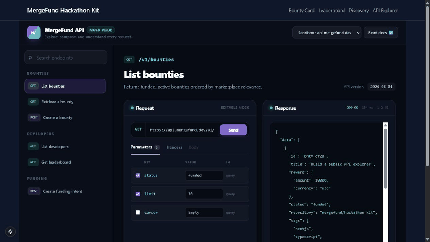Click the page's vertical scrollbar thumb
Screen dimensions: 430x242
tap(427, 86)
